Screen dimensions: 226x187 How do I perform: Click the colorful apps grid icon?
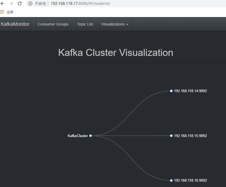tap(2, 12)
